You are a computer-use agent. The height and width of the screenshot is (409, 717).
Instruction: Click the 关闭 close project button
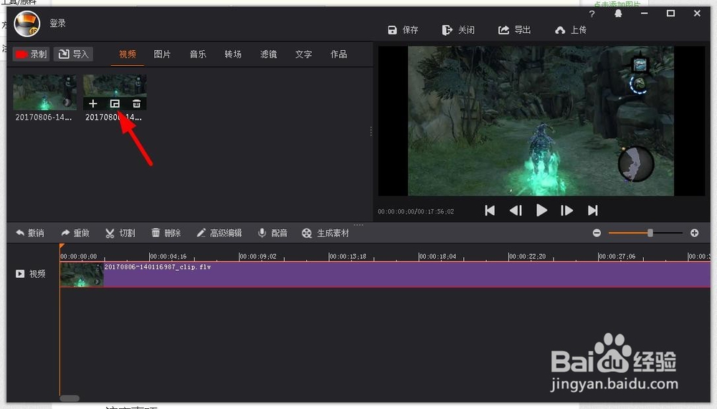(458, 30)
